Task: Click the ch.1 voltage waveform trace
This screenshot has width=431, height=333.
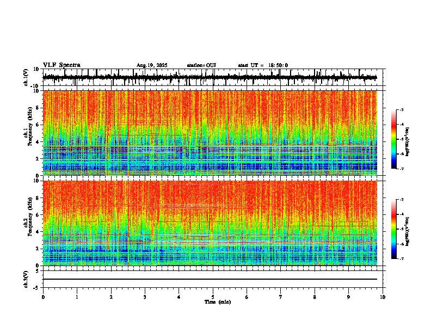Action: pyautogui.click(x=210, y=77)
